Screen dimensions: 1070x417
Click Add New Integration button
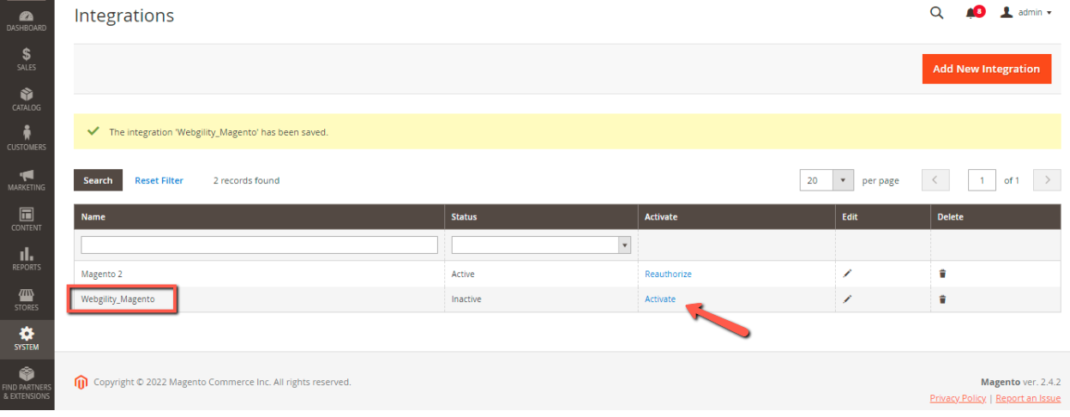pyautogui.click(x=986, y=69)
